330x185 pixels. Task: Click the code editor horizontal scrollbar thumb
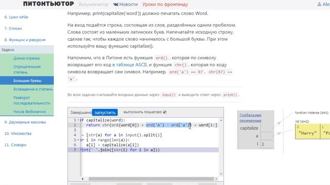(151, 179)
